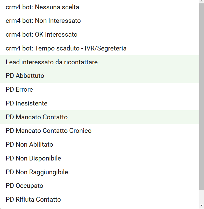Deselect 'Lead interessato da ricontattare' highlighted option
The image size is (204, 209).
click(99, 62)
